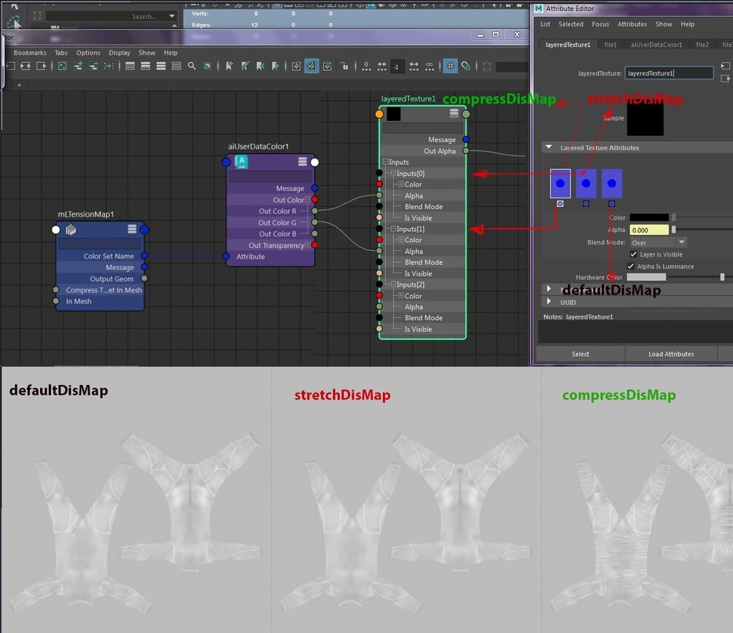
Task: Collapse the Inputs group on layeredTexture1
Action: click(386, 162)
